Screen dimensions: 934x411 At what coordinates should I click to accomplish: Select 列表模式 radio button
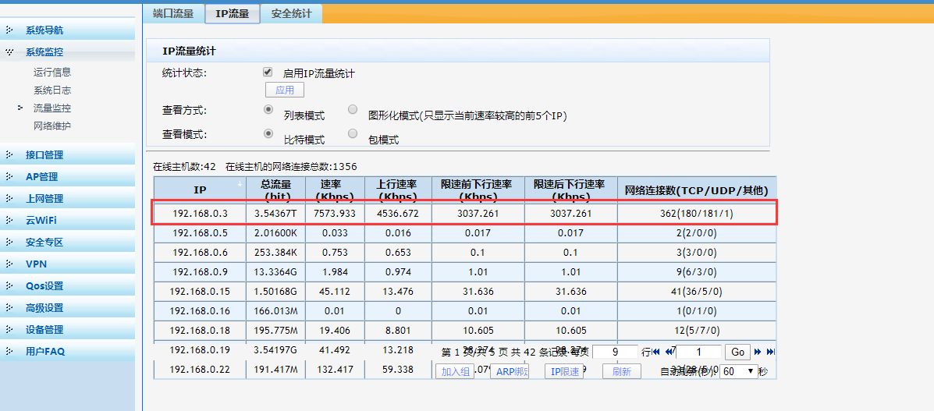tap(269, 110)
